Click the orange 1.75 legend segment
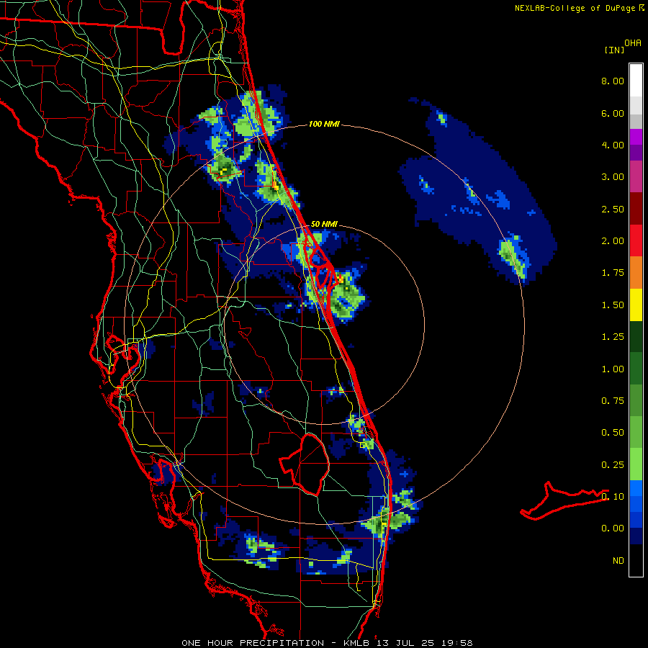Viewport: 648px width, 648px height. click(636, 272)
